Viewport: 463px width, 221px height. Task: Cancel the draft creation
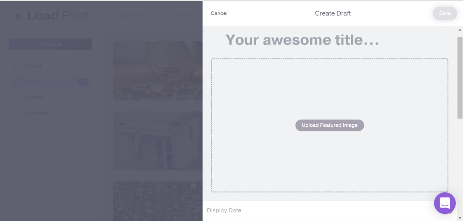tap(219, 13)
